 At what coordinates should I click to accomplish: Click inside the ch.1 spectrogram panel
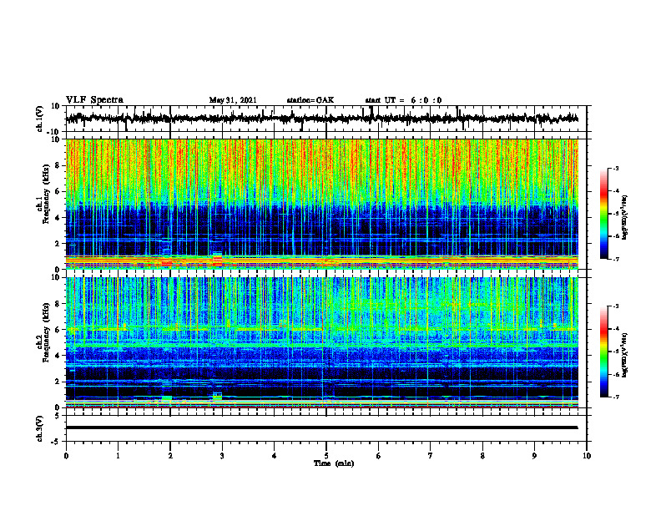(321, 204)
